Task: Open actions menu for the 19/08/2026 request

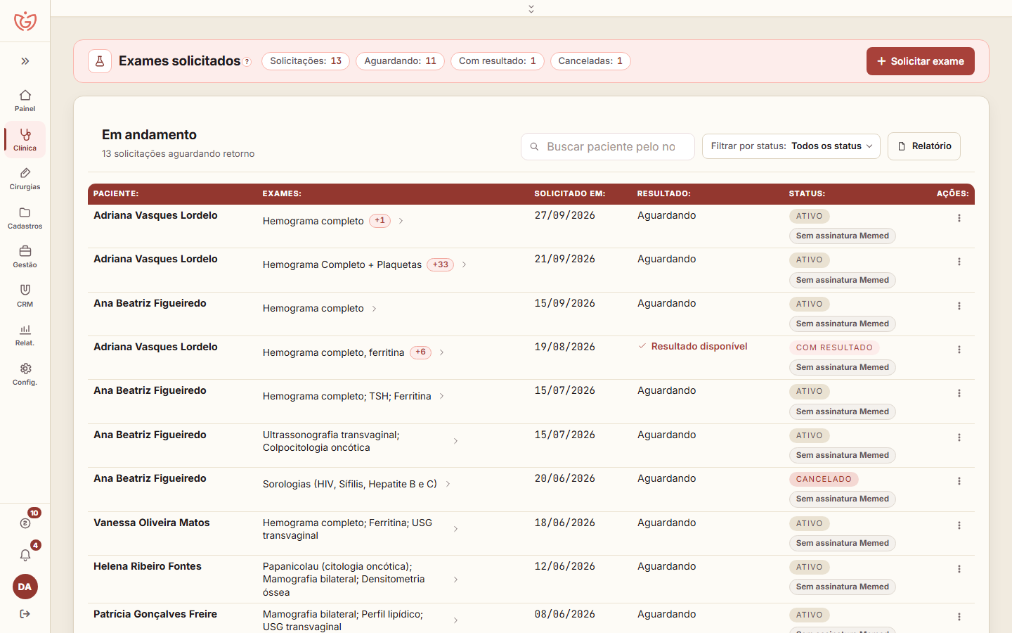Action: (959, 350)
